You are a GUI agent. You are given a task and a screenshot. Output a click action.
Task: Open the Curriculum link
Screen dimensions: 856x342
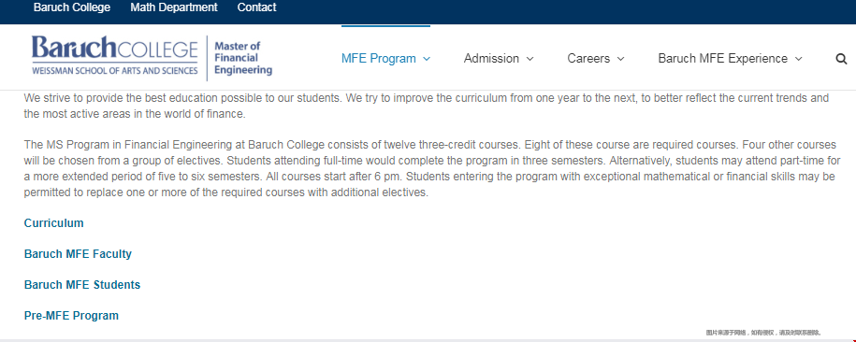pos(54,223)
